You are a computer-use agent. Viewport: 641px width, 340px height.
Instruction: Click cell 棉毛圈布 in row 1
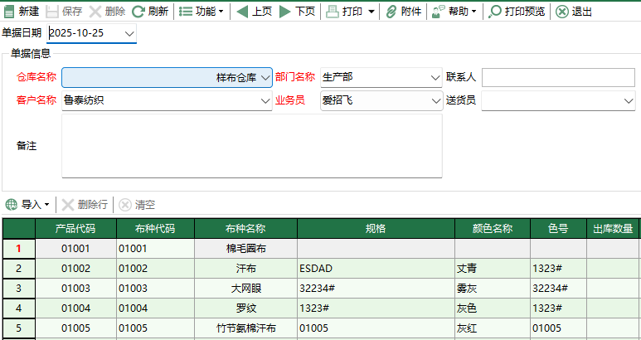(245, 249)
